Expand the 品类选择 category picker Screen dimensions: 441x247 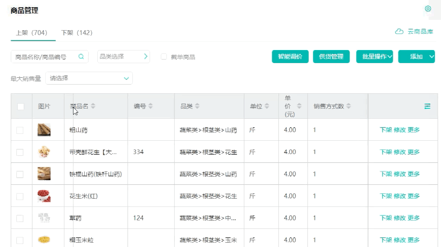pos(124,56)
